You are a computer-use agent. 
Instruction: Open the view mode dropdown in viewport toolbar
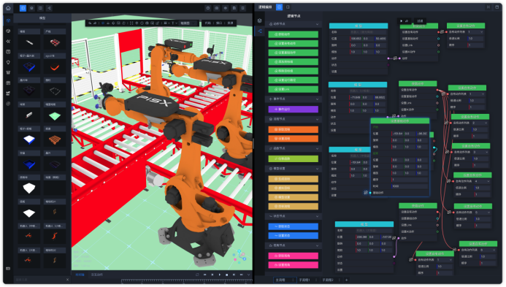point(188,23)
